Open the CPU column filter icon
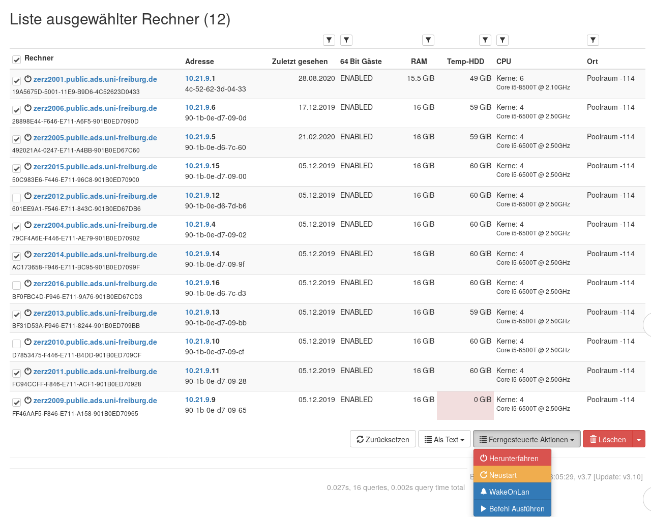Image resolution: width=651 pixels, height=517 pixels. 502,40
